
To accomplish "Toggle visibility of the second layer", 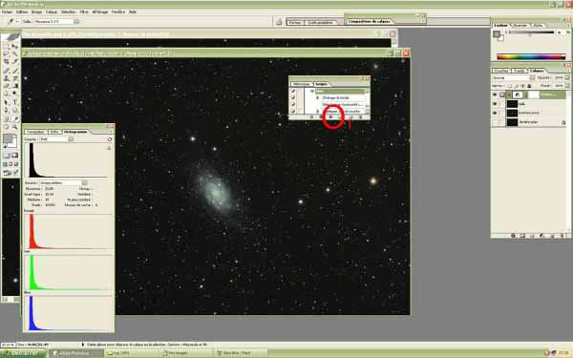I will 495,104.
